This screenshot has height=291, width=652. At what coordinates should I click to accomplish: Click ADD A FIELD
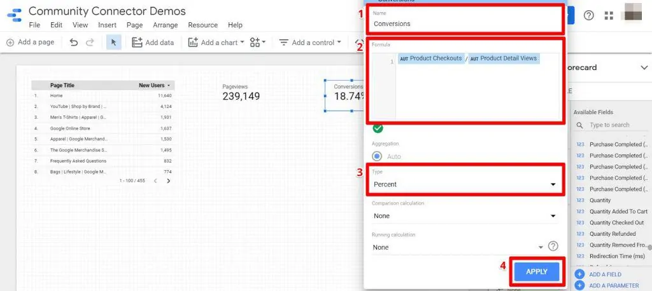[x=599, y=274]
